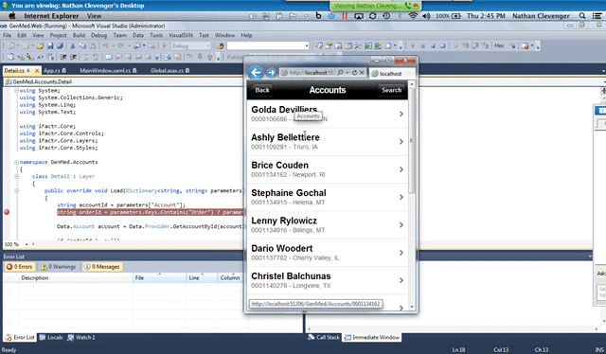Click the Uncomment Selection icon
The image size is (606, 354).
[x=95, y=57]
